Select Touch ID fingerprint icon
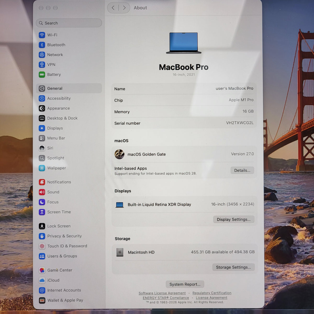This screenshot has height=314, width=314. pyautogui.click(x=42, y=246)
